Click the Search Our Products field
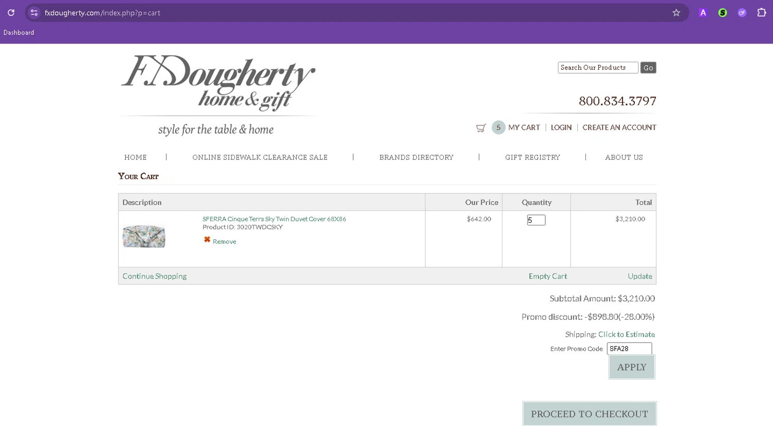 coord(598,68)
